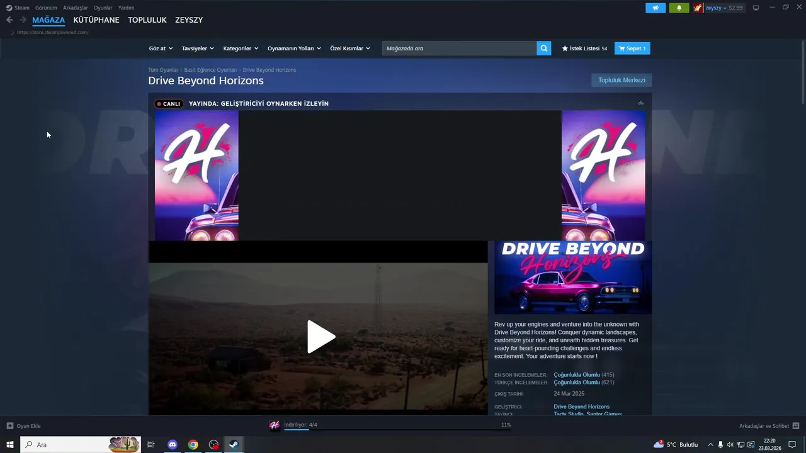Click the shopping cart icon
The image size is (806, 453).
[x=622, y=48]
